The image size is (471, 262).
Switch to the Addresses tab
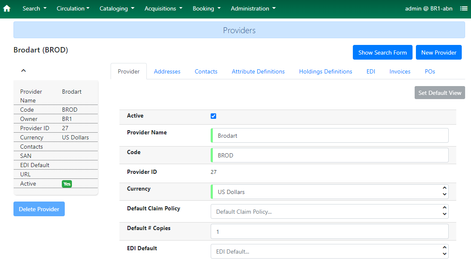pos(167,71)
